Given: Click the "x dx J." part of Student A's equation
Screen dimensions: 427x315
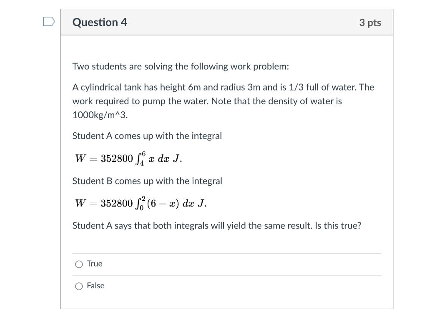Looking at the screenshot, I should coord(165,158).
